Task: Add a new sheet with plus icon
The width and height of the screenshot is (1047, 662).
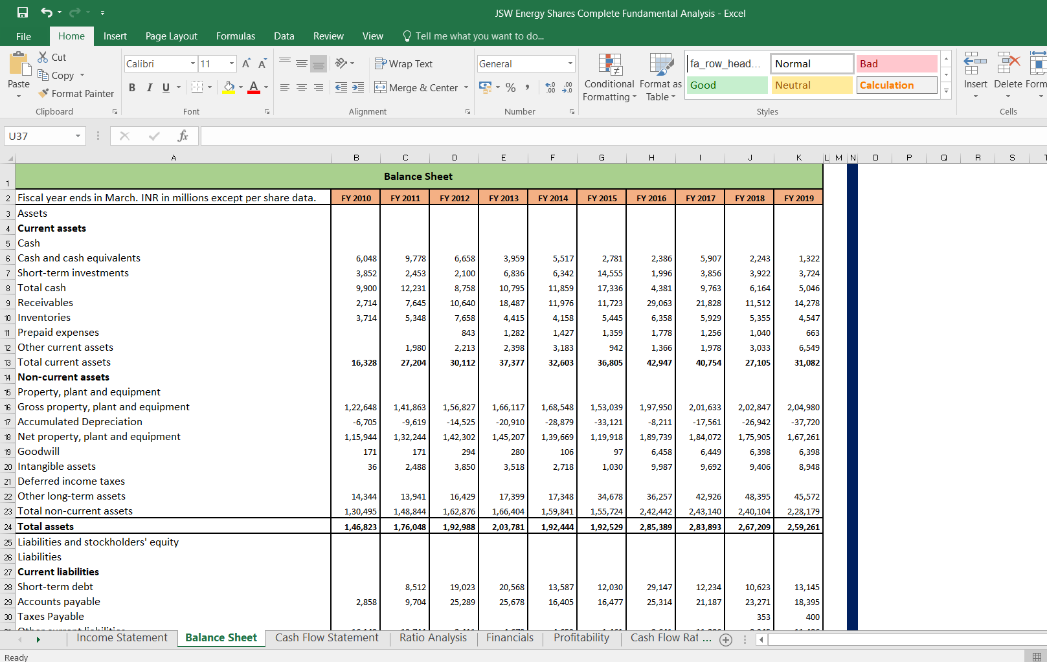Action: 726,640
